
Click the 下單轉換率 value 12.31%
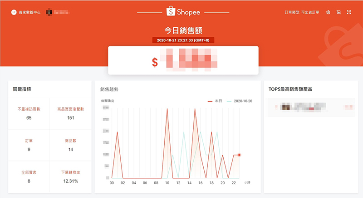pyautogui.click(x=71, y=181)
